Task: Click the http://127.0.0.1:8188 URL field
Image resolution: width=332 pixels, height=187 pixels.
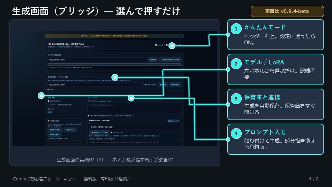Action: tap(97, 60)
